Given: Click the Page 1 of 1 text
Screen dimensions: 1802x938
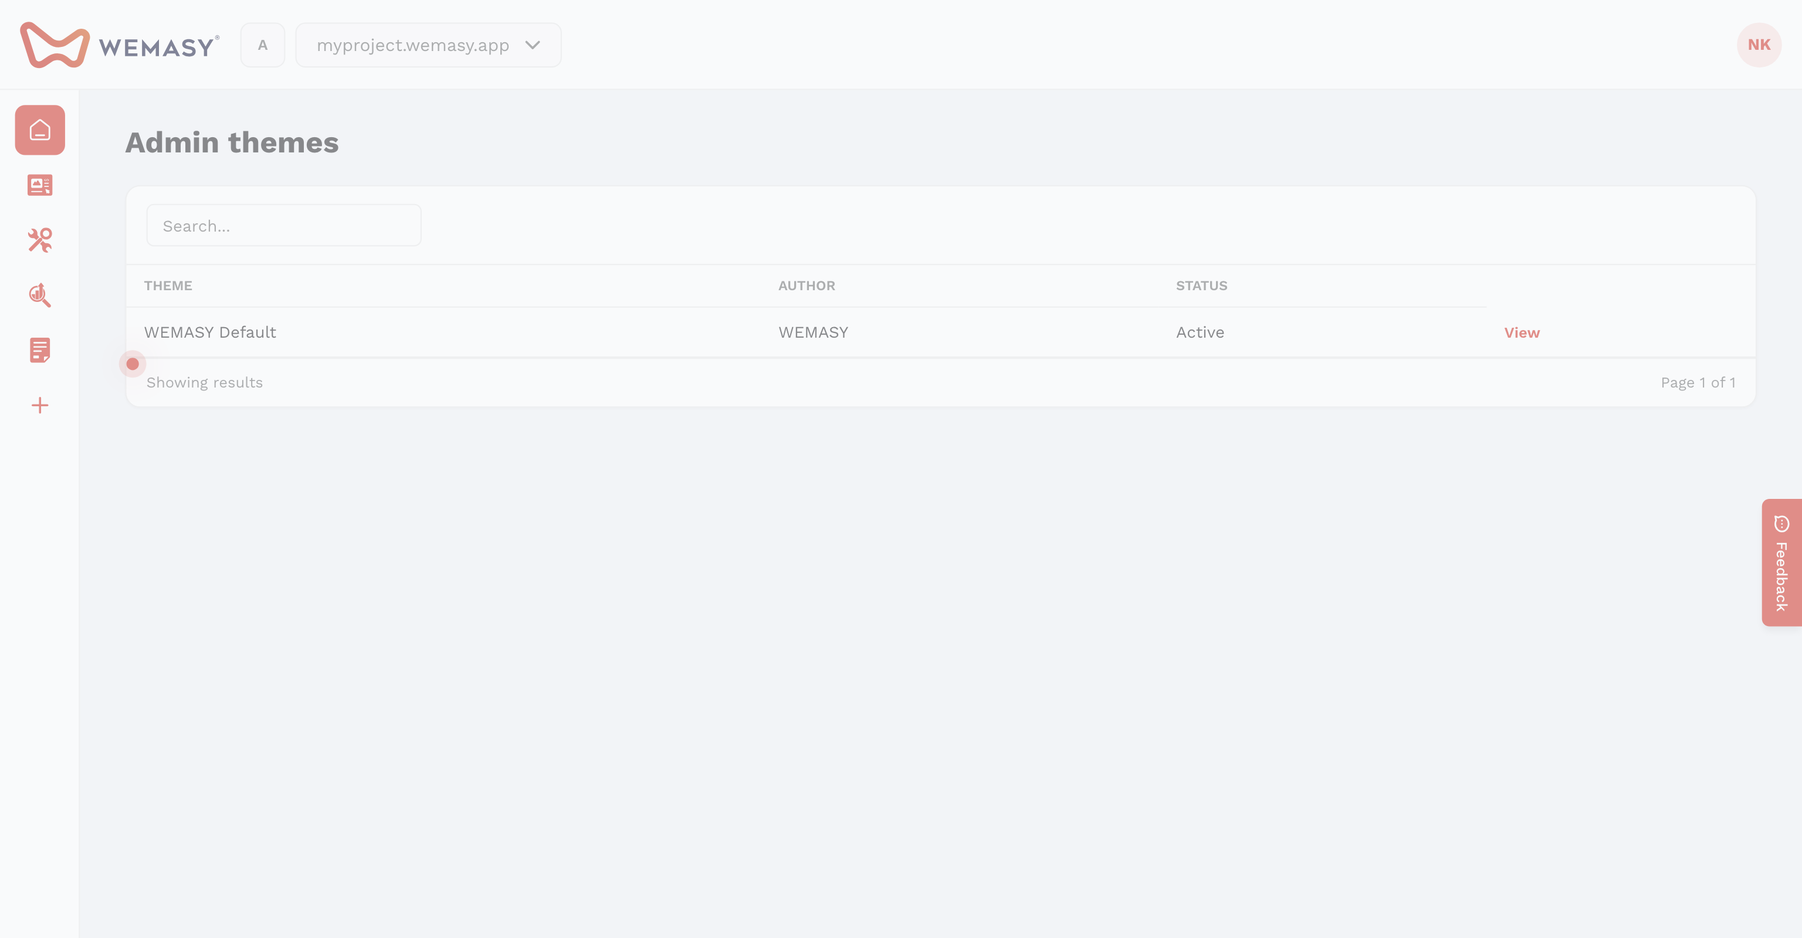Looking at the screenshot, I should (x=1698, y=382).
